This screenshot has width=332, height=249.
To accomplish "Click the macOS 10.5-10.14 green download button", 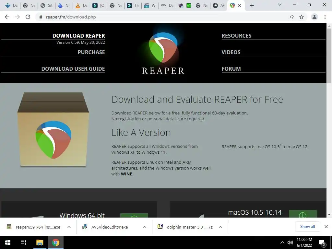I will [302, 214].
